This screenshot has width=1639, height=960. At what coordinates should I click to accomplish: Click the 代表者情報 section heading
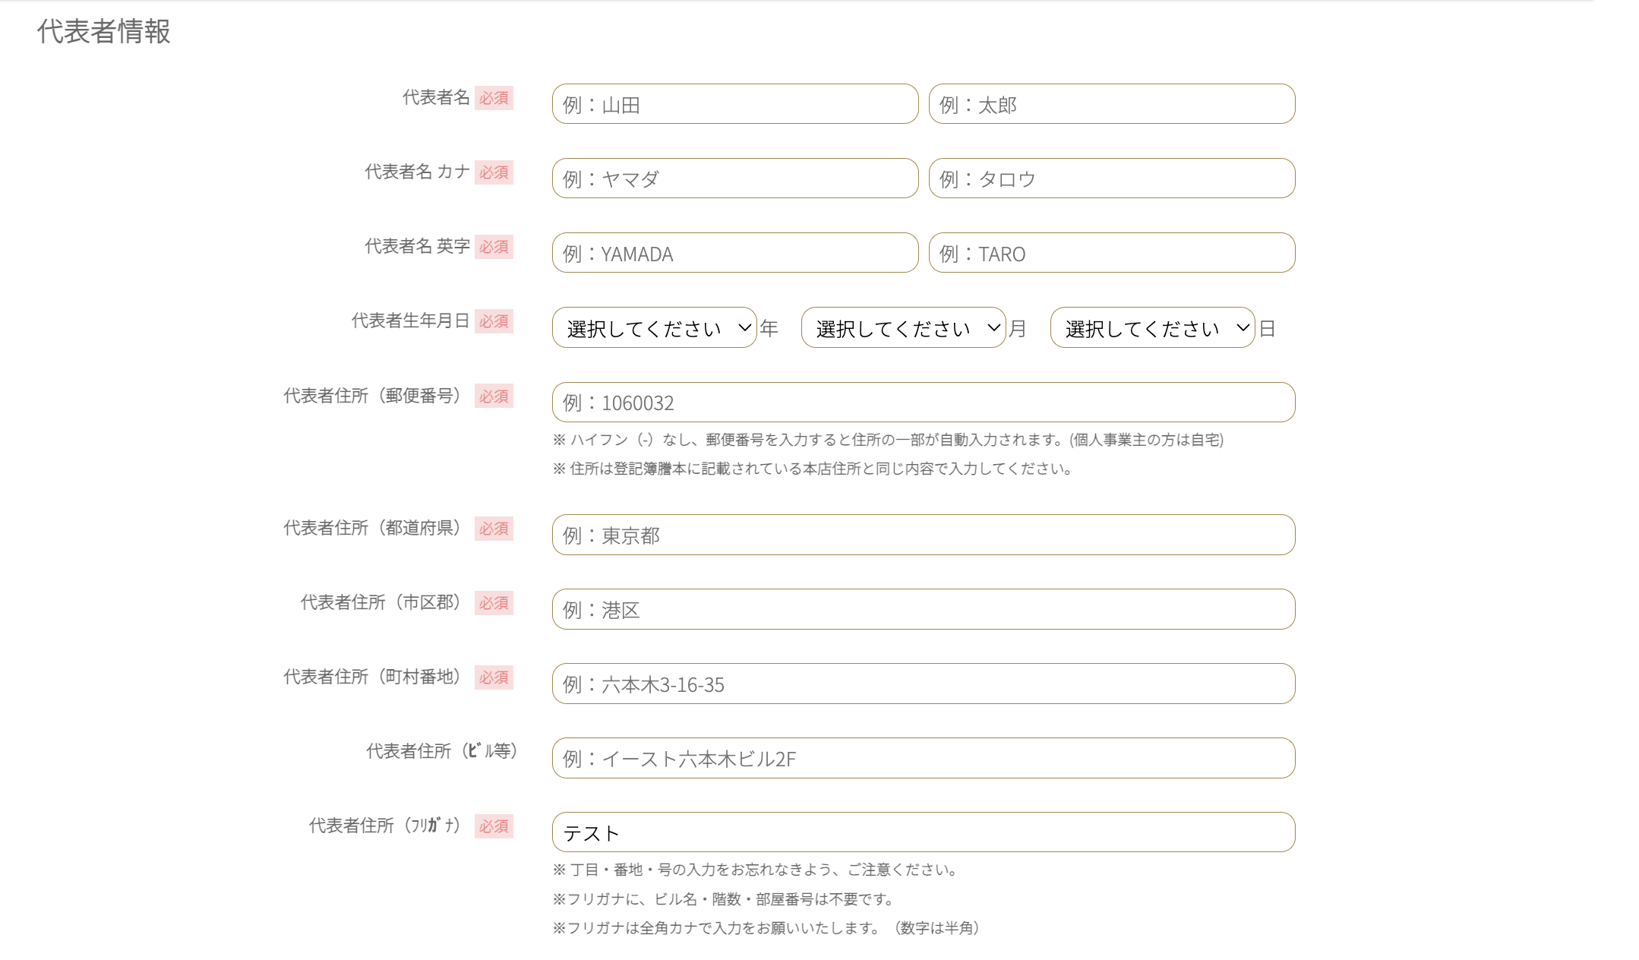pyautogui.click(x=104, y=31)
